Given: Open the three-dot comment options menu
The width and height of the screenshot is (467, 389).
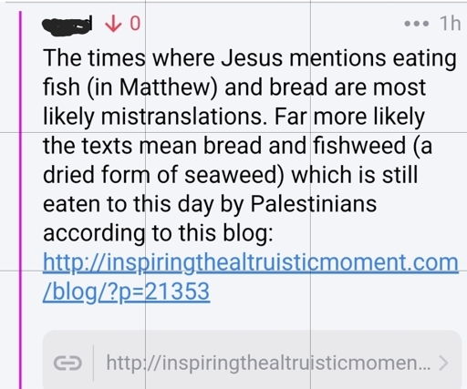Looking at the screenshot, I should click(x=417, y=24).
